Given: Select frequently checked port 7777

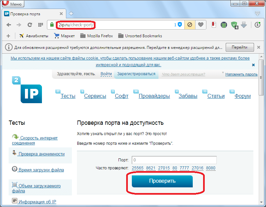Looking at the screenshot, I should [184, 168].
